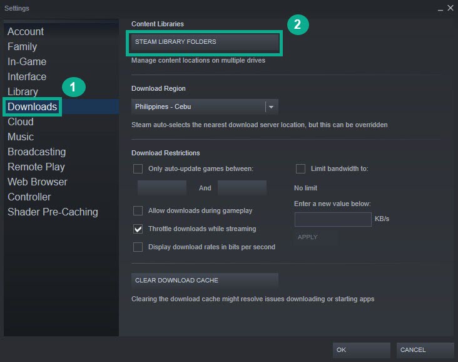The image size is (458, 362).
Task: Close the Settings window
Action: pyautogui.click(x=450, y=8)
